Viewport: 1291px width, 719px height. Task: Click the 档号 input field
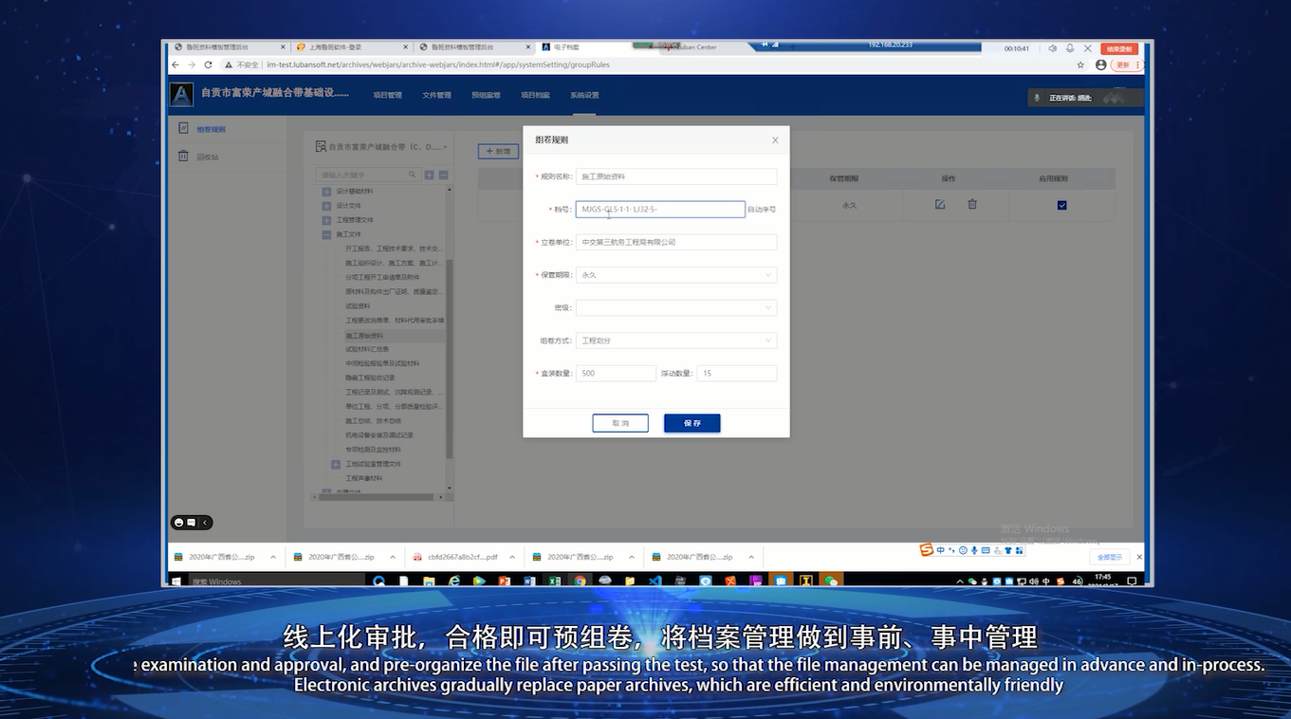pos(660,209)
